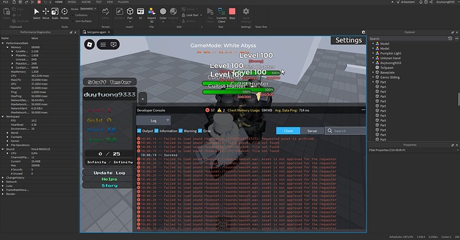Collapse the Memory node
460x240 pixels.
7,47
